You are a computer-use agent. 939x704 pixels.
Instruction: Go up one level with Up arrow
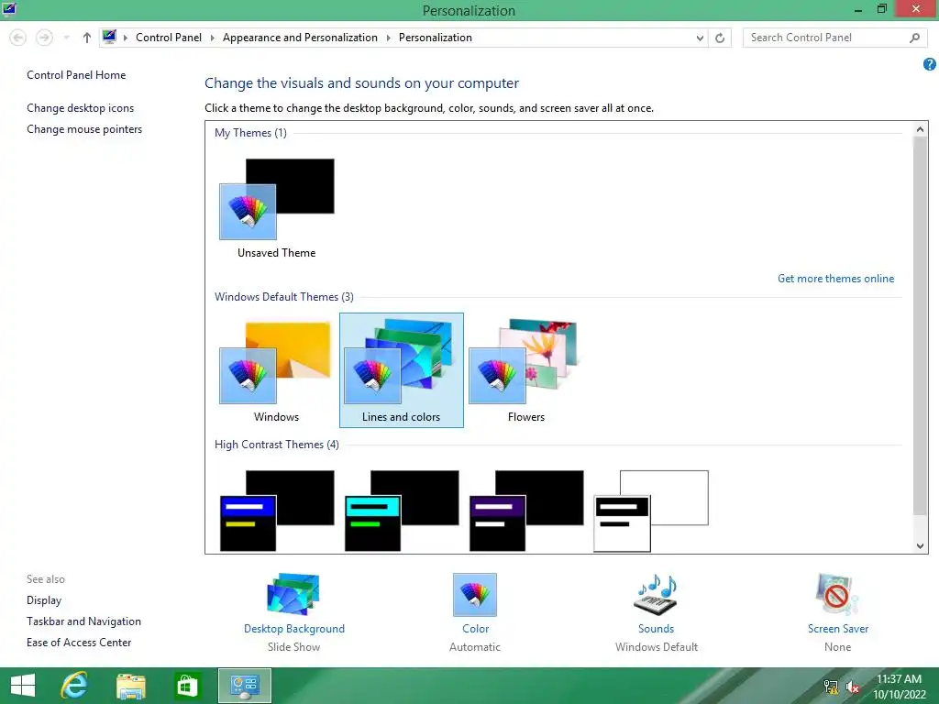point(87,38)
